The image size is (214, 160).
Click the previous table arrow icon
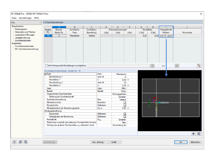point(21,142)
